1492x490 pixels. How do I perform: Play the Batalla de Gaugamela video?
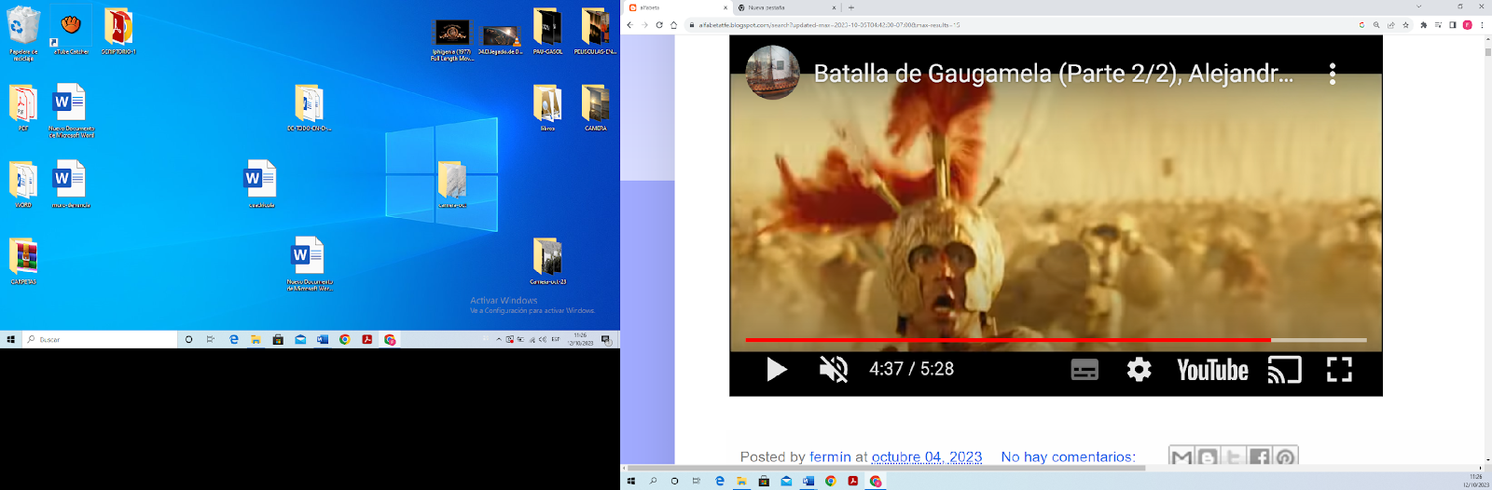777,370
